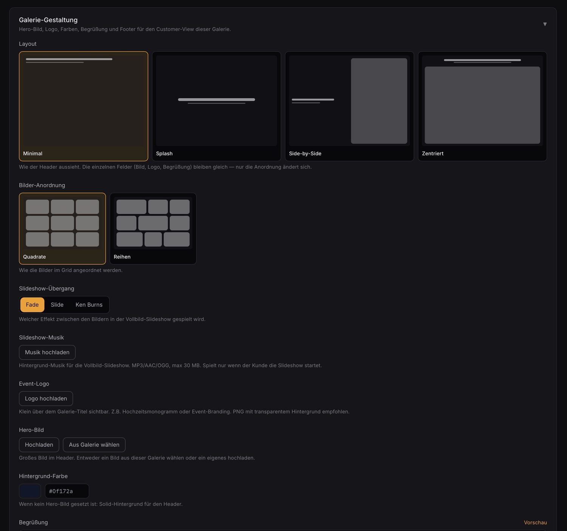Switch to Reihen image arrangement
This screenshot has width=567, height=531.
point(153,228)
